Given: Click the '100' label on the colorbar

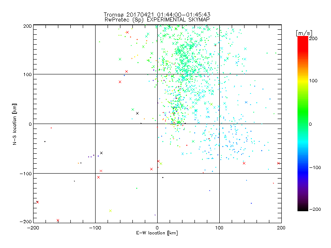Looking at the screenshot, I should click(313, 81).
